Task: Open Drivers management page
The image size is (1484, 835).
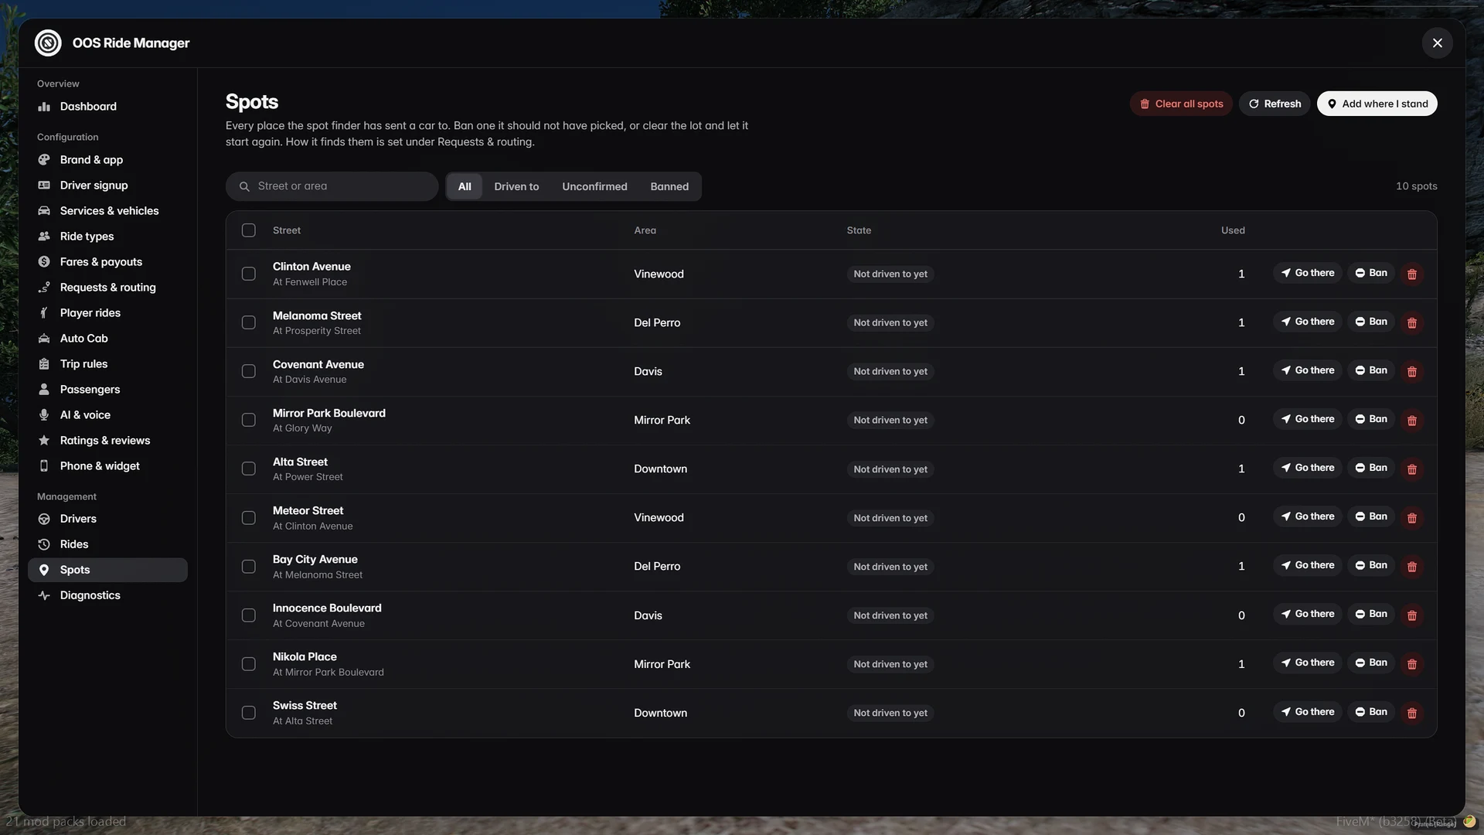Action: [107, 519]
